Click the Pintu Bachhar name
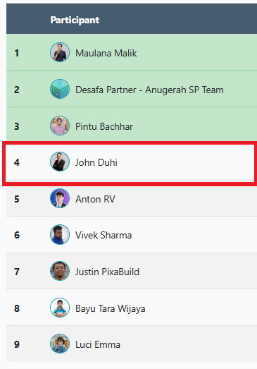This screenshot has height=369, width=257. click(x=104, y=126)
